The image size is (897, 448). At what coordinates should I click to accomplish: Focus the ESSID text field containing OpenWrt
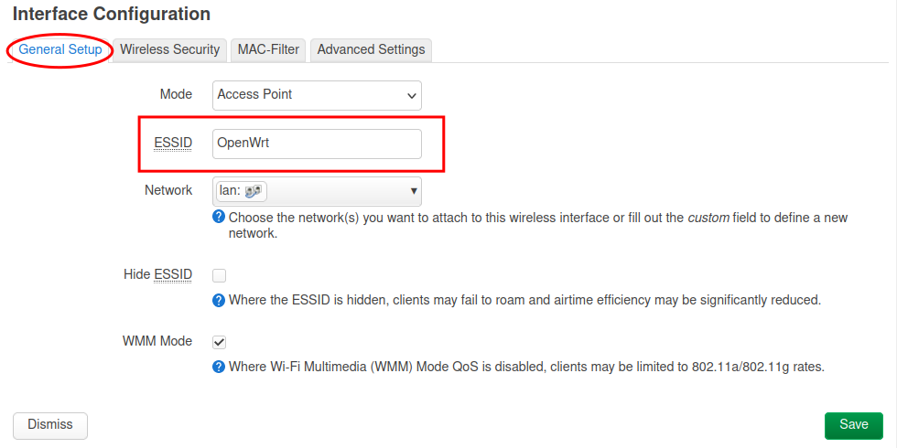(317, 144)
